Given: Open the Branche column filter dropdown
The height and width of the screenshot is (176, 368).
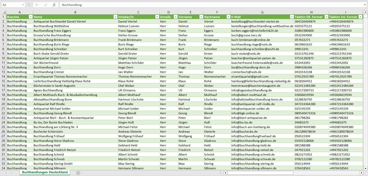Looking at the screenshot, I should (31, 17).
